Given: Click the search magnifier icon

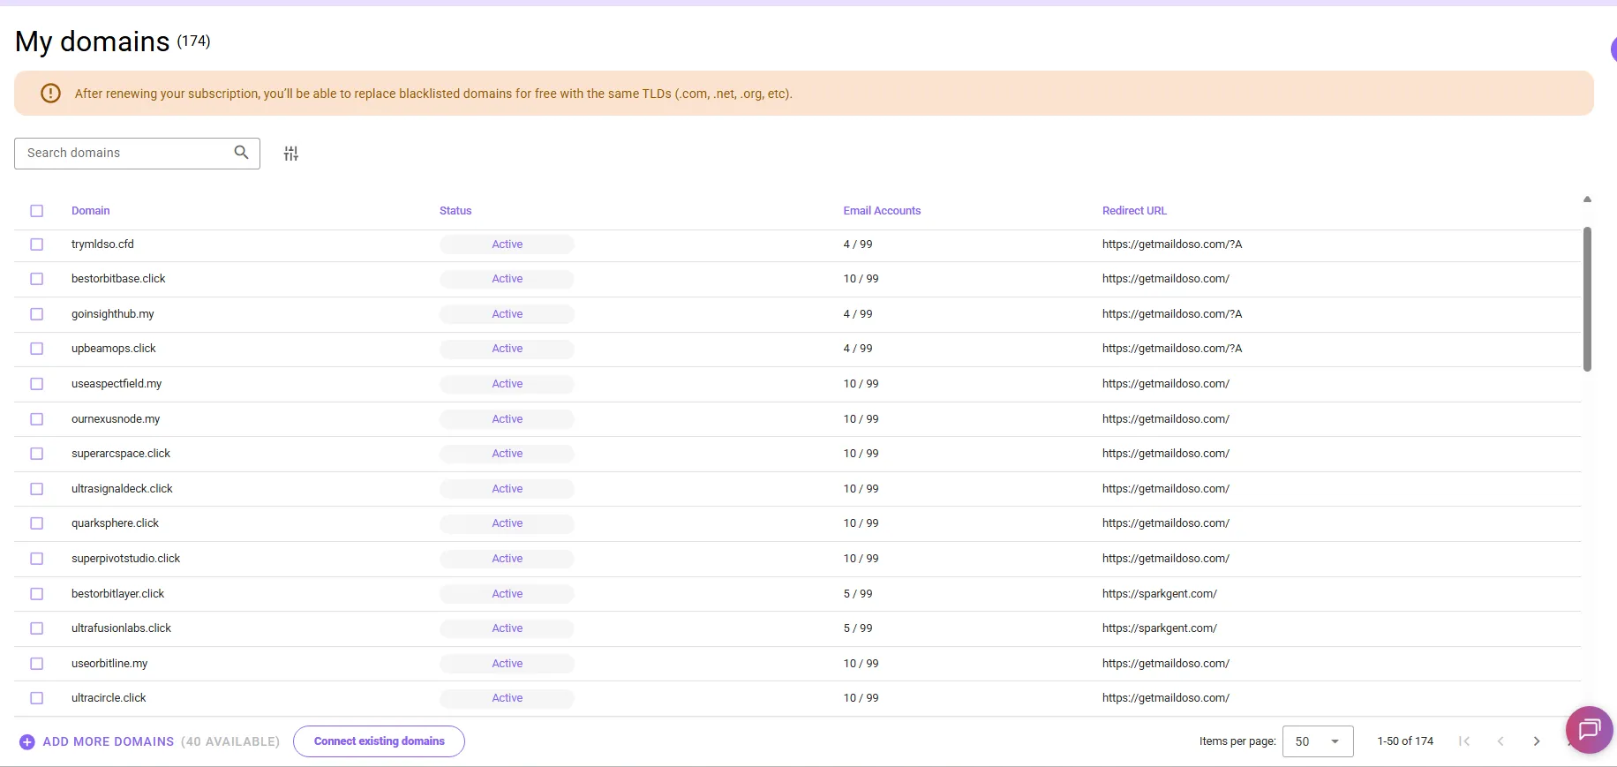Looking at the screenshot, I should (x=241, y=153).
